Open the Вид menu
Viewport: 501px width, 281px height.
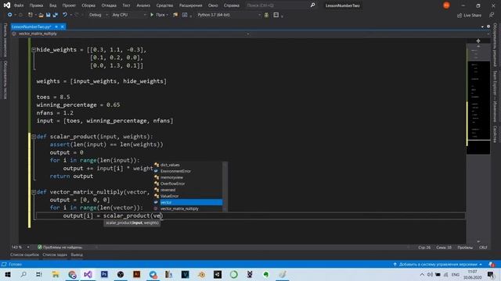pos(52,5)
